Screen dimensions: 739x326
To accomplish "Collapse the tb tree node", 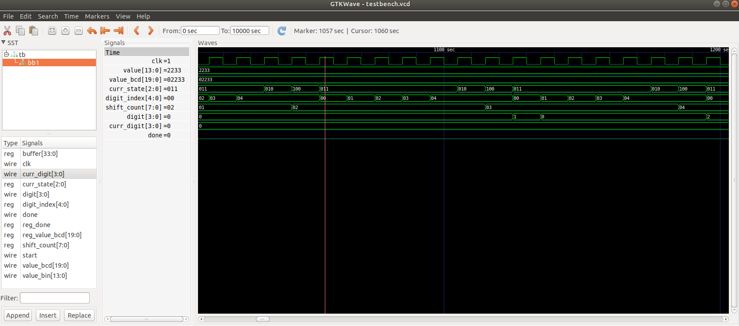I will (6, 54).
